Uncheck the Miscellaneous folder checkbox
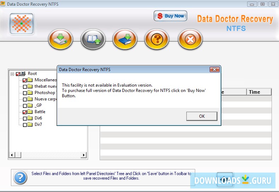Screen dimensions: 279x192 pos(25,80)
